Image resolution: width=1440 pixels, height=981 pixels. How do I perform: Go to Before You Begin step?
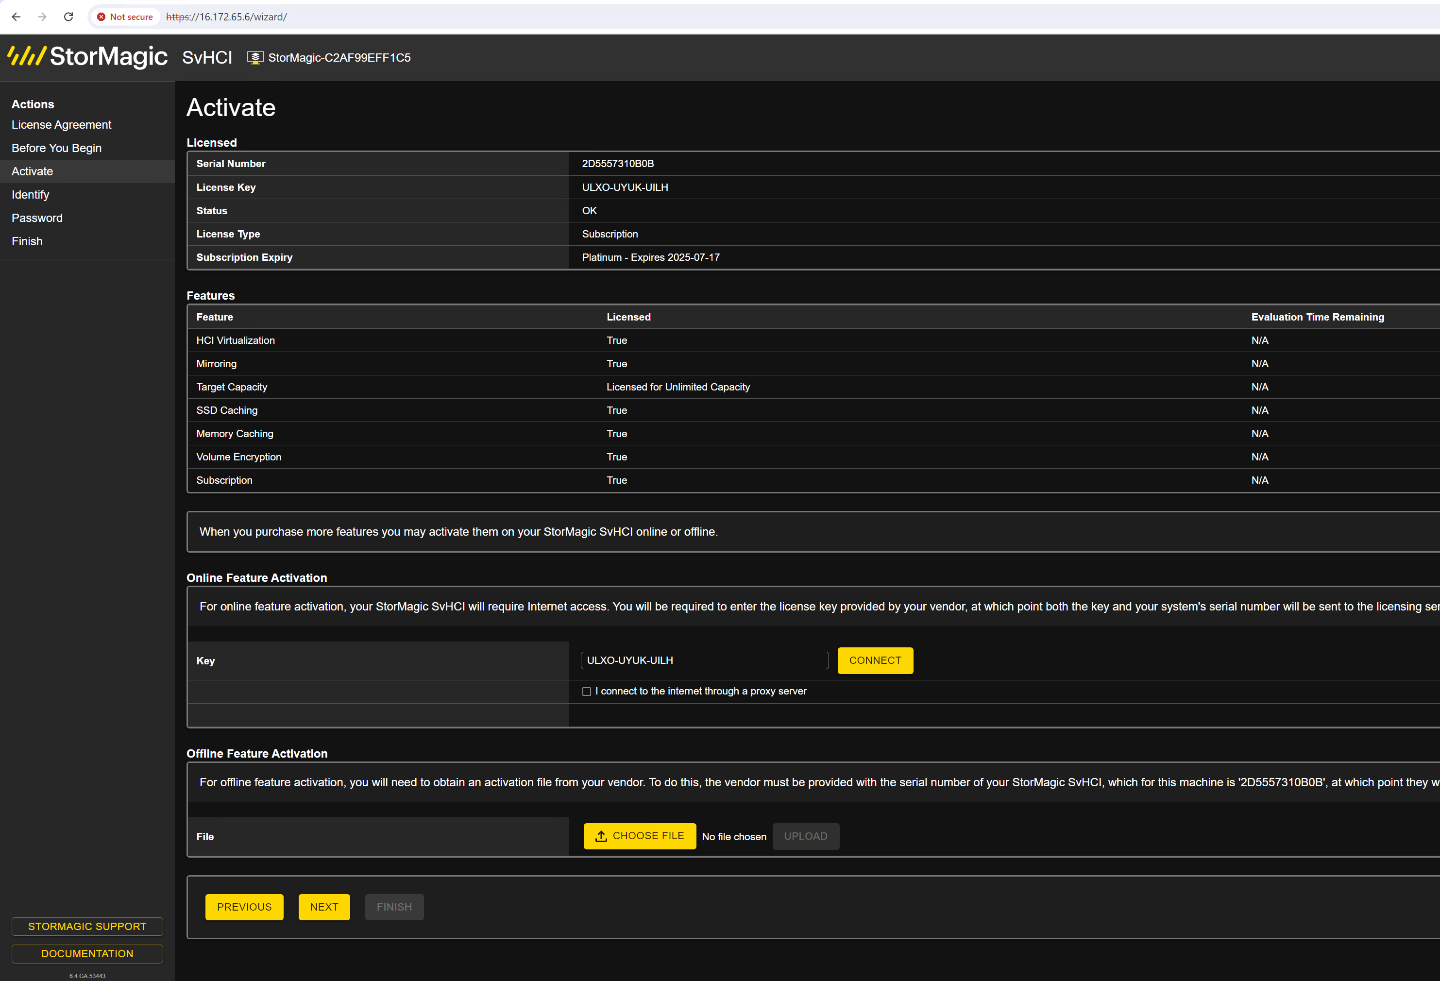pos(56,148)
